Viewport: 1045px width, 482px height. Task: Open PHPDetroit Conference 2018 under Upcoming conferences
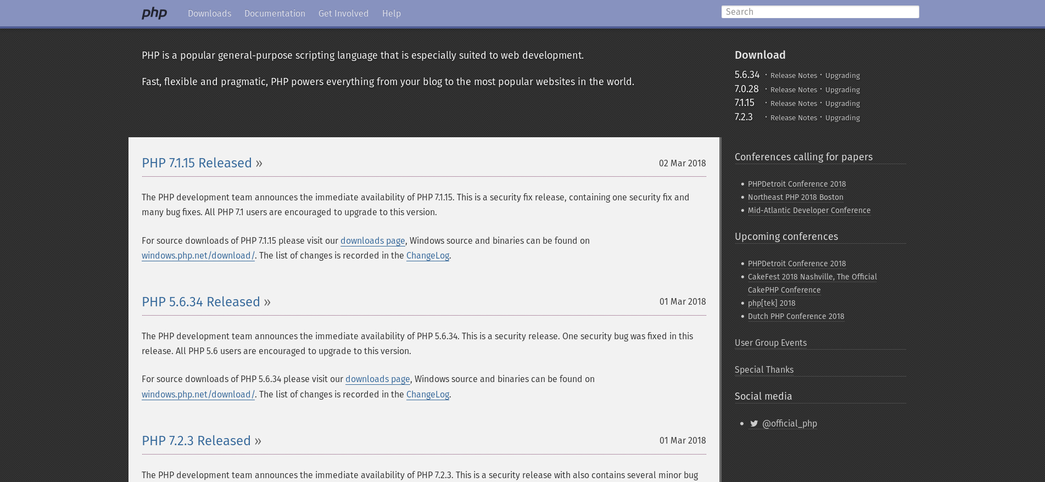pos(797,264)
